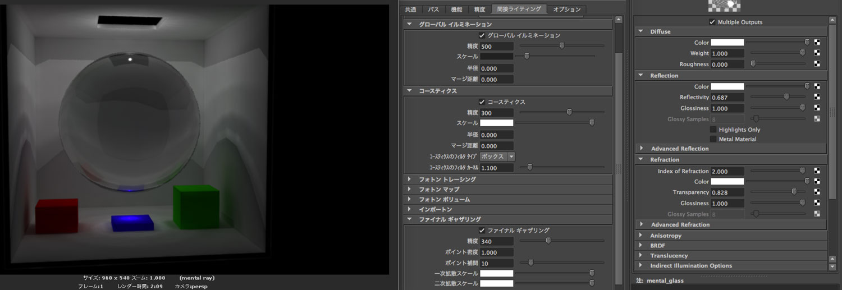Expand the Translucency section
Viewport: 842px width, 290px height.
641,255
